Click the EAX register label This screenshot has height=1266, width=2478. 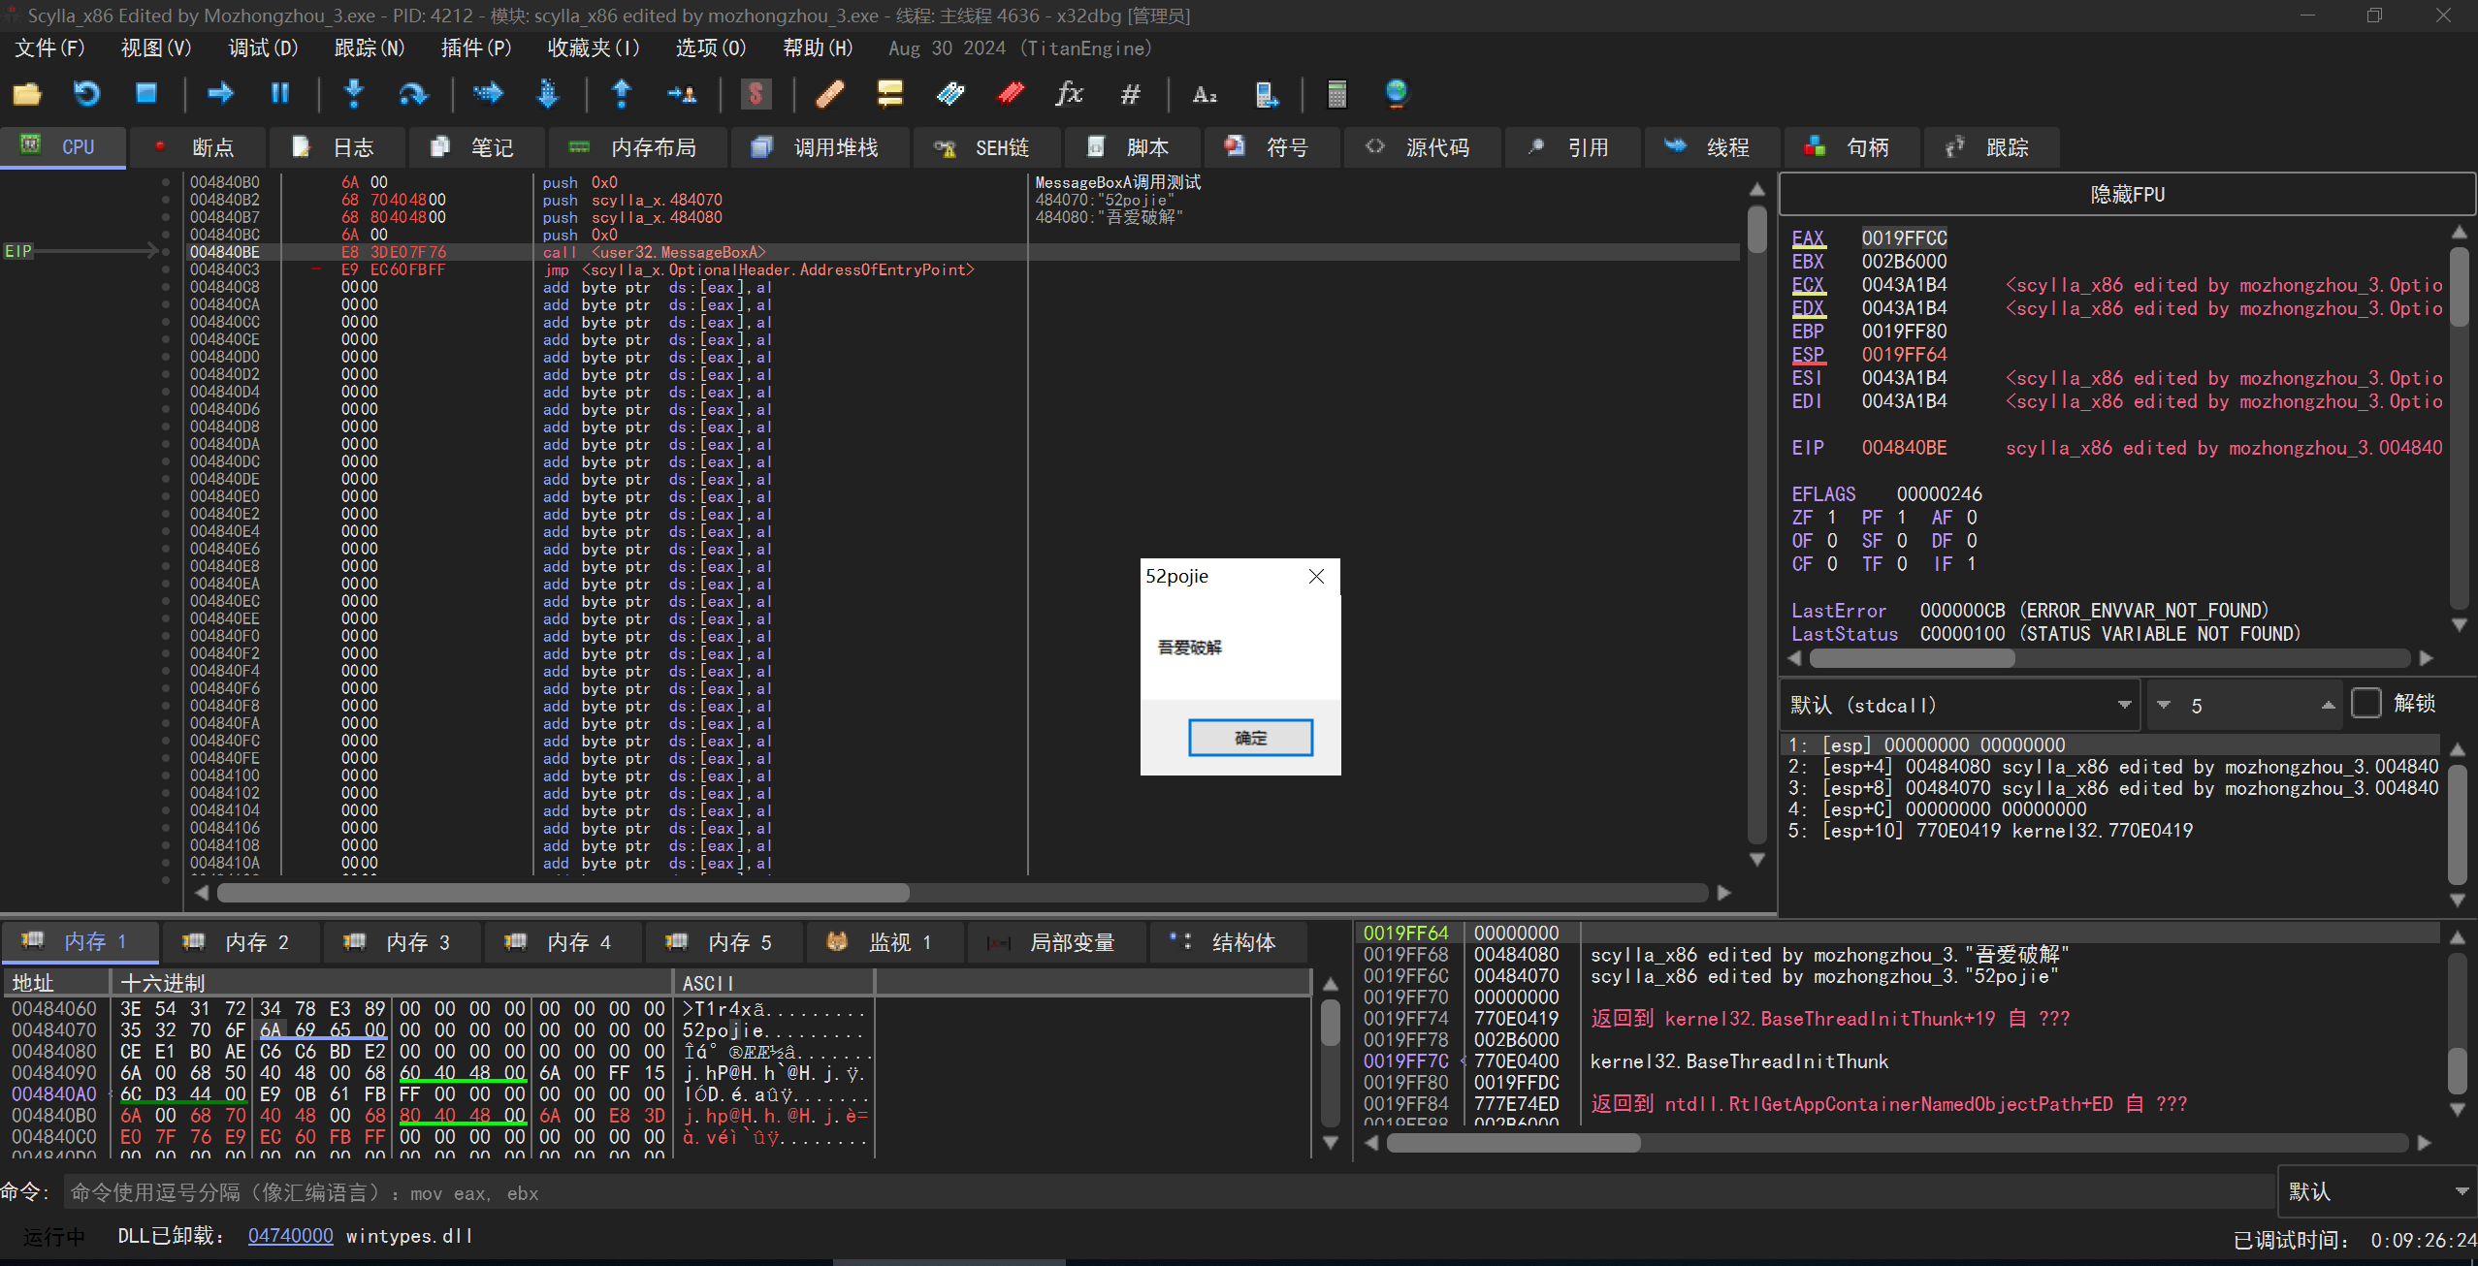click(x=1808, y=238)
